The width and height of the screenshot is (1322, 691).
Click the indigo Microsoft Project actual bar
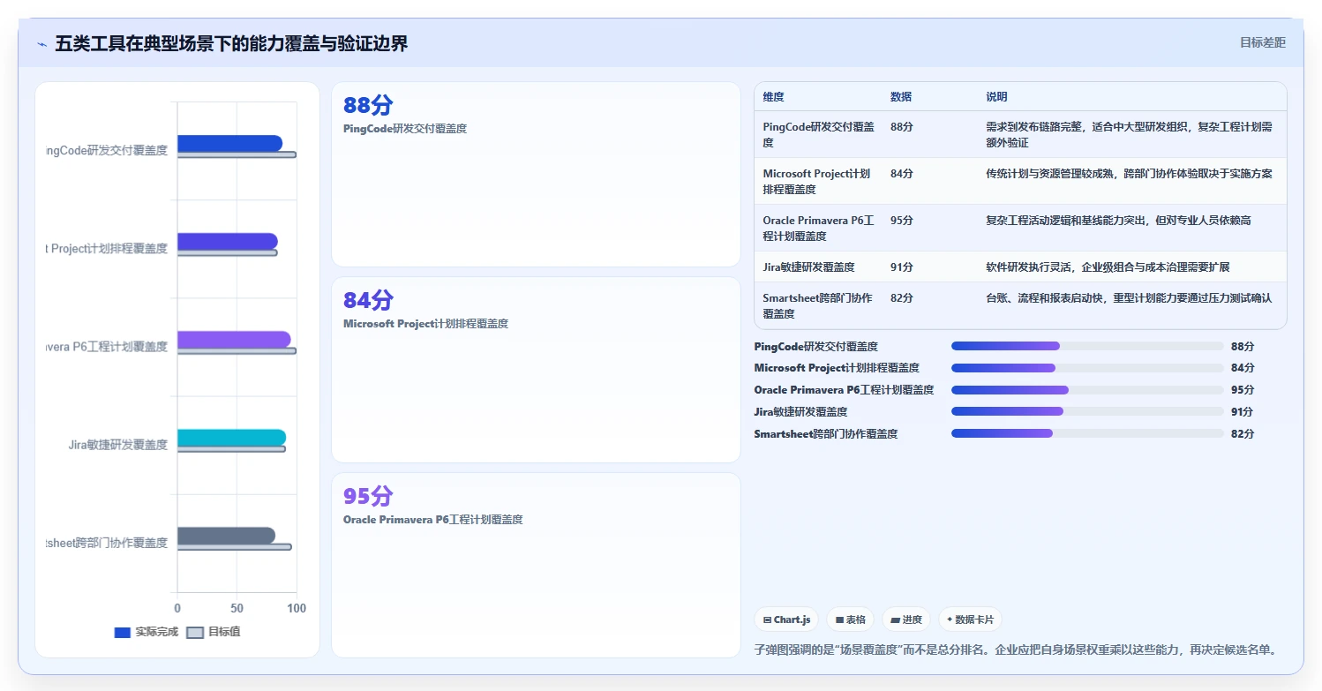(228, 241)
